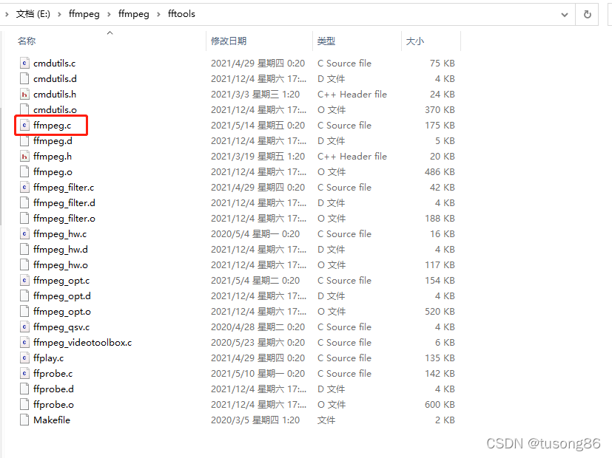Expand the chevron before 文档 (E:) breadcrumb
Viewport: 612px width, 458px height.
point(7,15)
